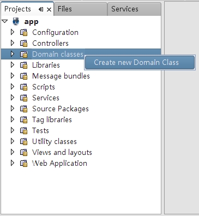Expand the Message bundles node

(x=13, y=76)
